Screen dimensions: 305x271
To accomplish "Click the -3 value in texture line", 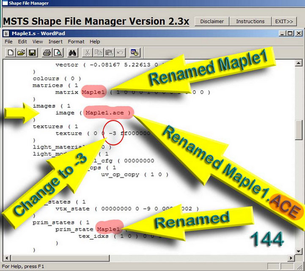I will point(113,133).
